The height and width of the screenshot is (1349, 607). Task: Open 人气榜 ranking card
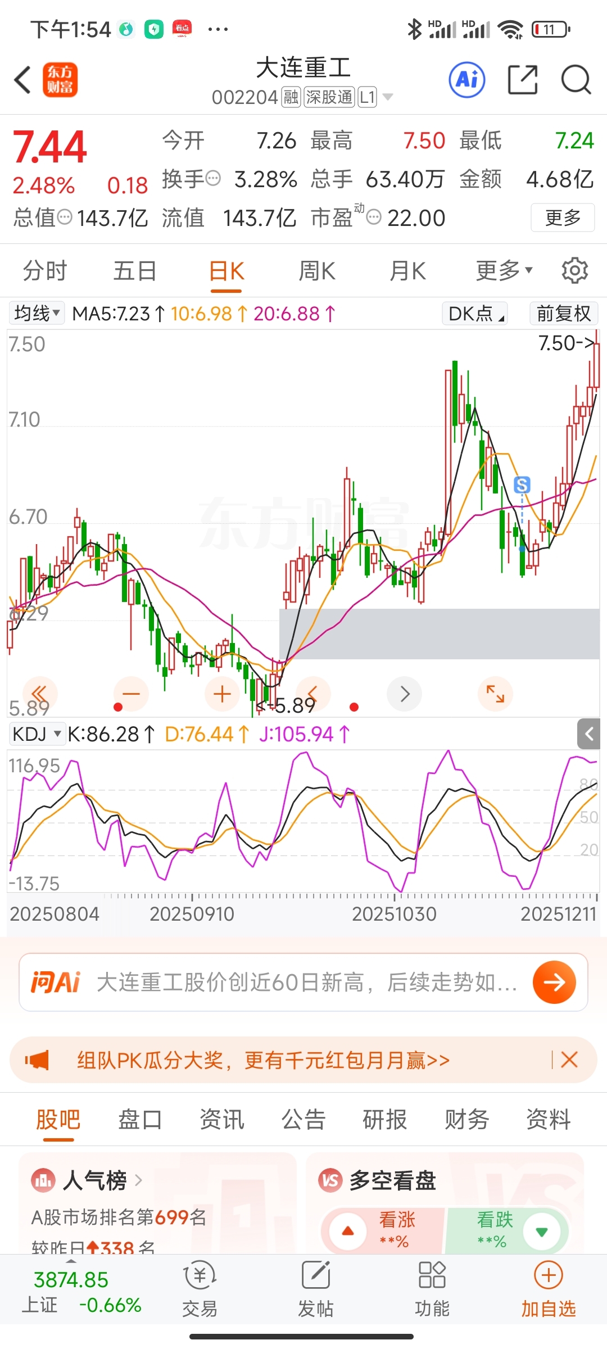157,1204
